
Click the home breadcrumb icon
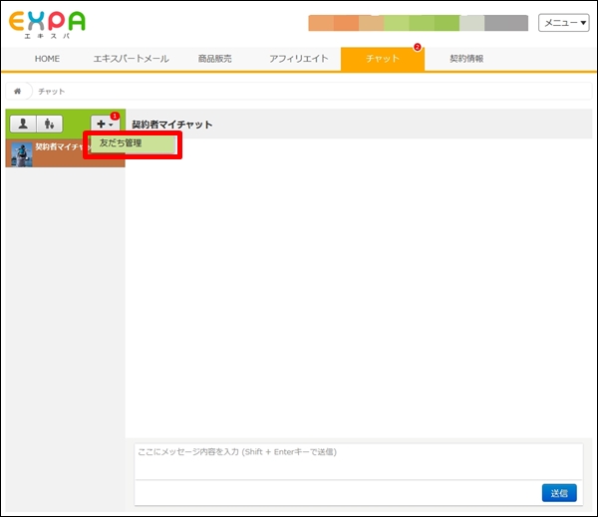[x=17, y=91]
